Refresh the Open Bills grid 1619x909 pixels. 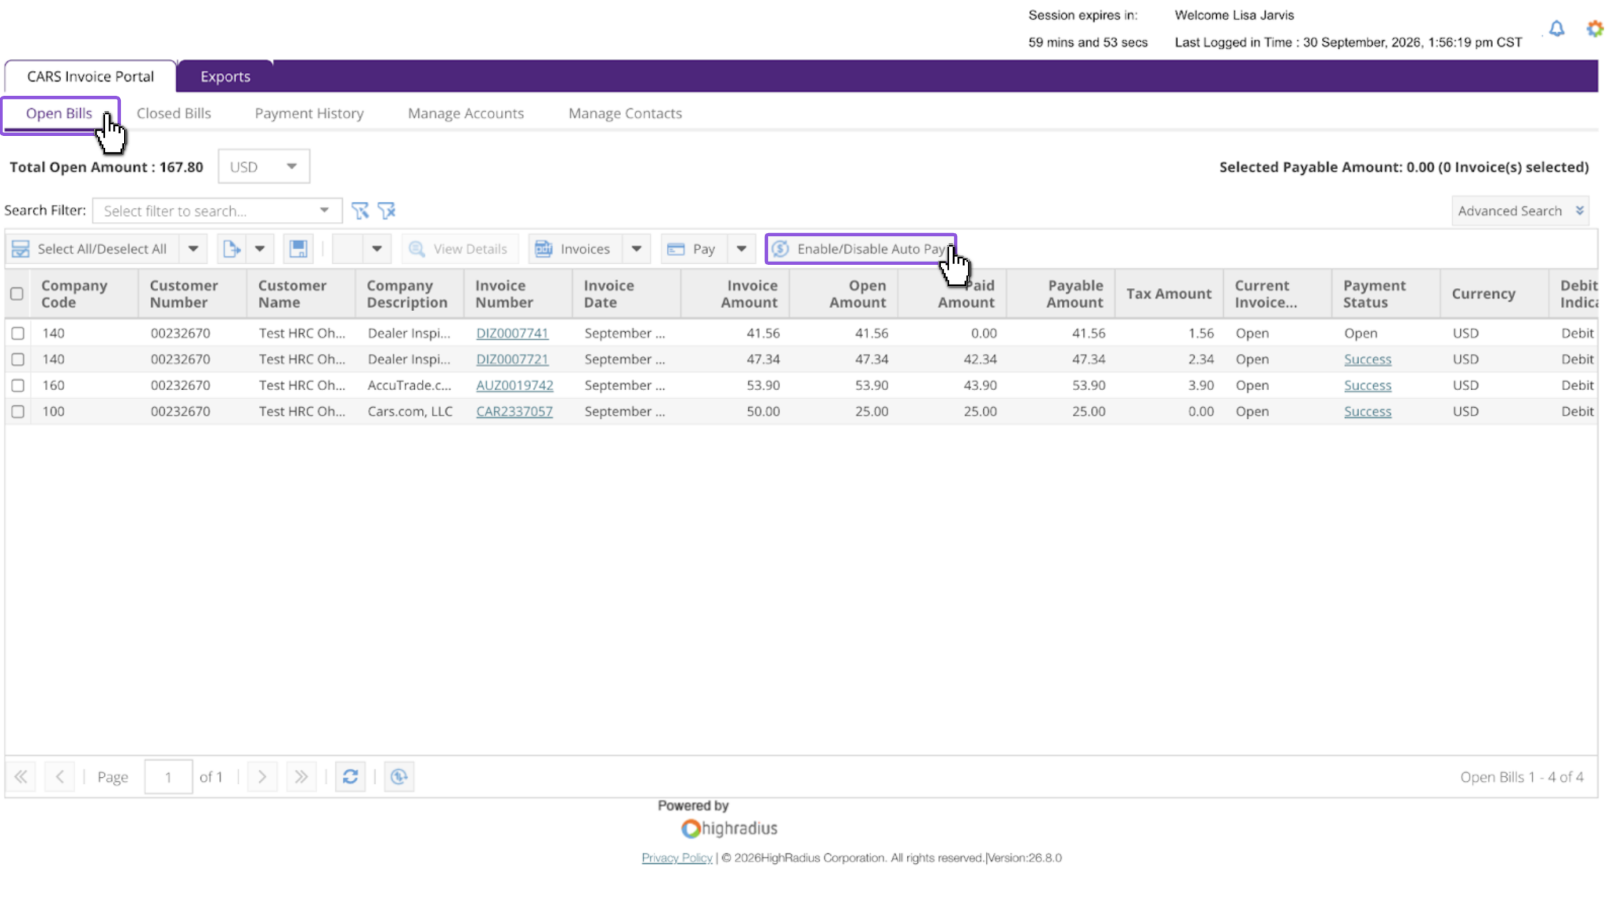tap(350, 776)
